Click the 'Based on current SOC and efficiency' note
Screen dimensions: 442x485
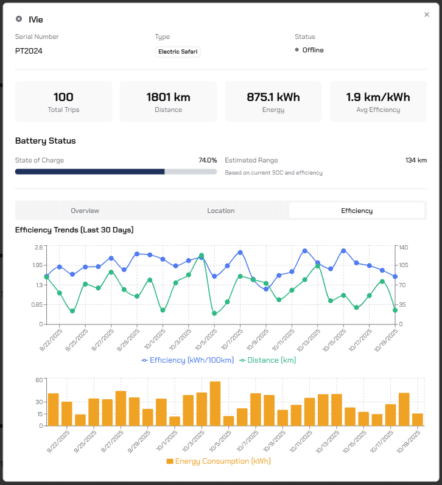pos(273,173)
